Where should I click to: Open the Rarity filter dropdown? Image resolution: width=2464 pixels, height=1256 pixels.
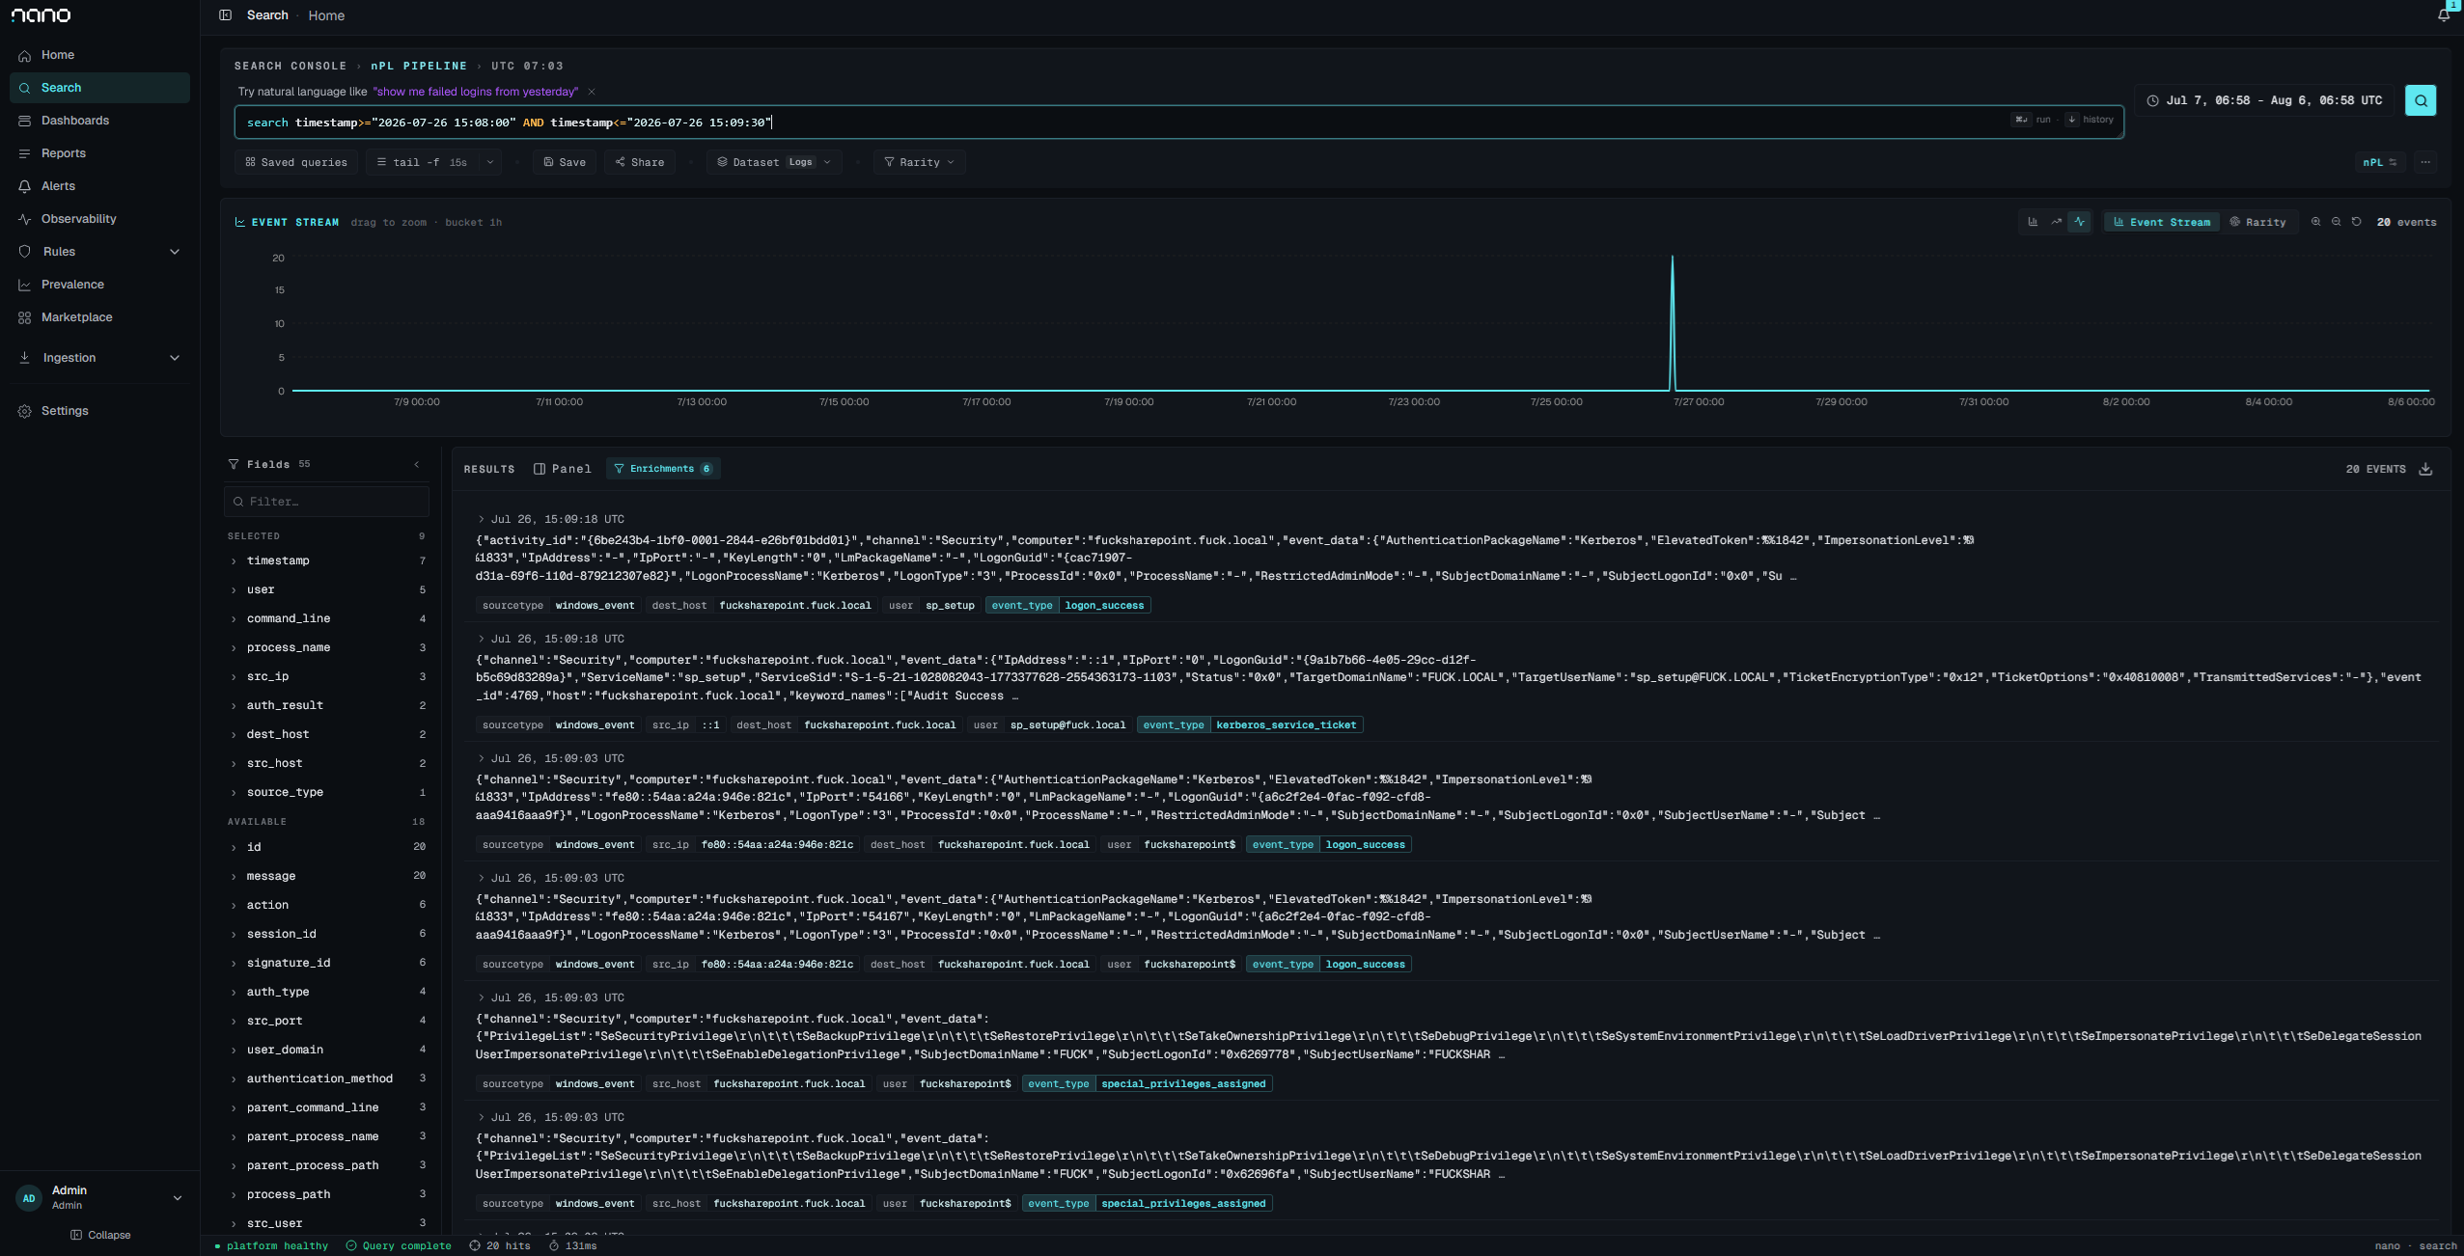pyautogui.click(x=920, y=162)
